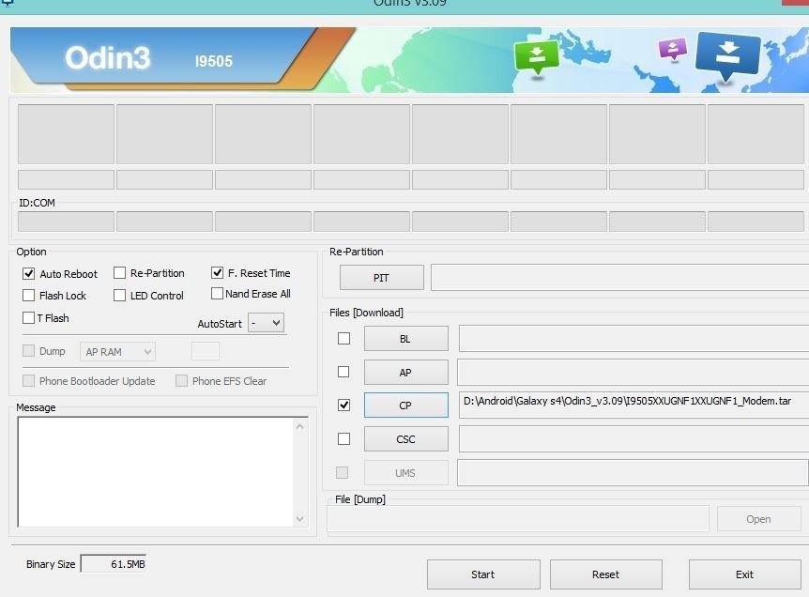This screenshot has width=809, height=597.
Task: Click the Message scrollbar down arrow
Action: 299,518
